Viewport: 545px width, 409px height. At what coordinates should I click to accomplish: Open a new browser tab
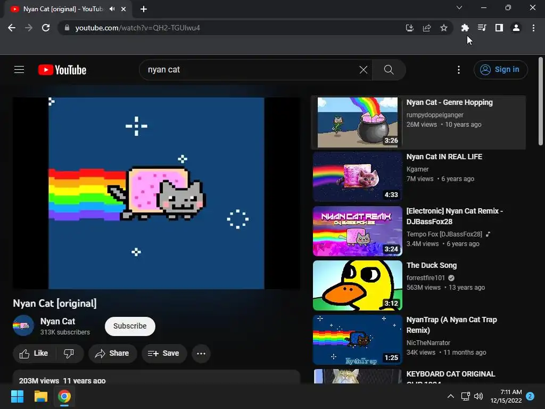coord(144,9)
